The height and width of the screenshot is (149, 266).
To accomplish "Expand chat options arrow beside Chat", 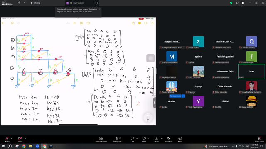I will [137, 138].
